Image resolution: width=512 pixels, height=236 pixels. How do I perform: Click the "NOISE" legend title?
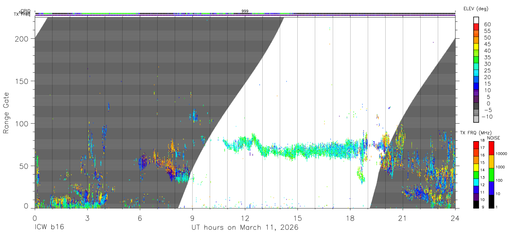(x=493, y=138)
